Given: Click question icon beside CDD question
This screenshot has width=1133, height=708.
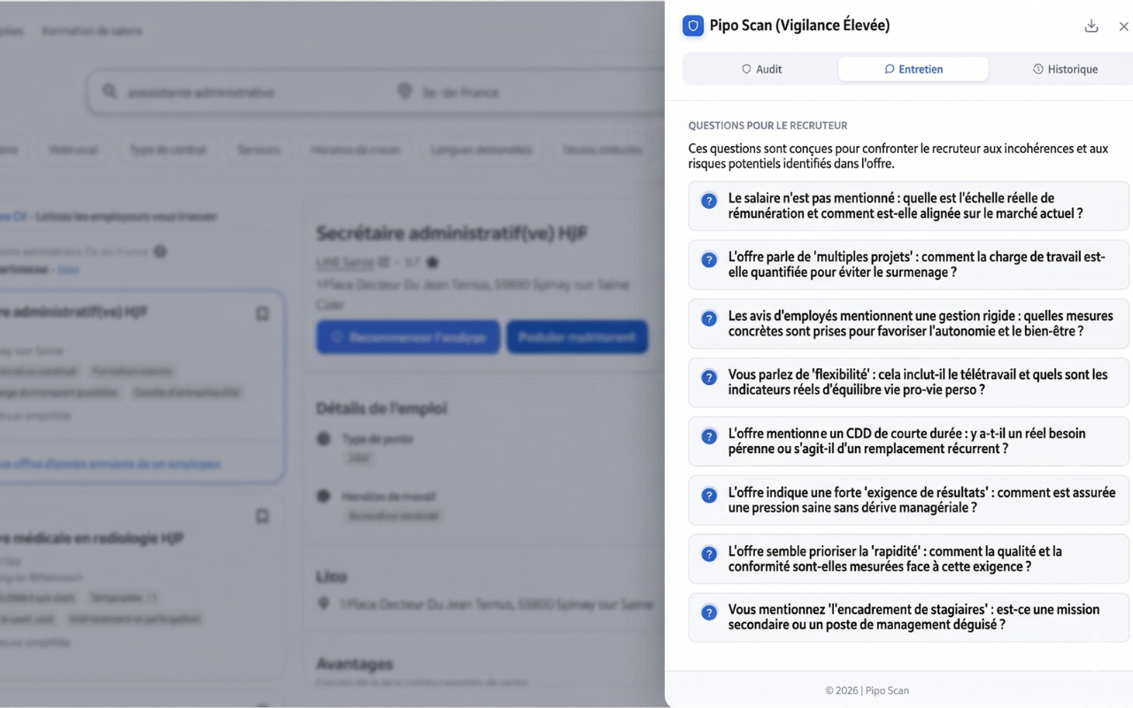Looking at the screenshot, I should 709,436.
